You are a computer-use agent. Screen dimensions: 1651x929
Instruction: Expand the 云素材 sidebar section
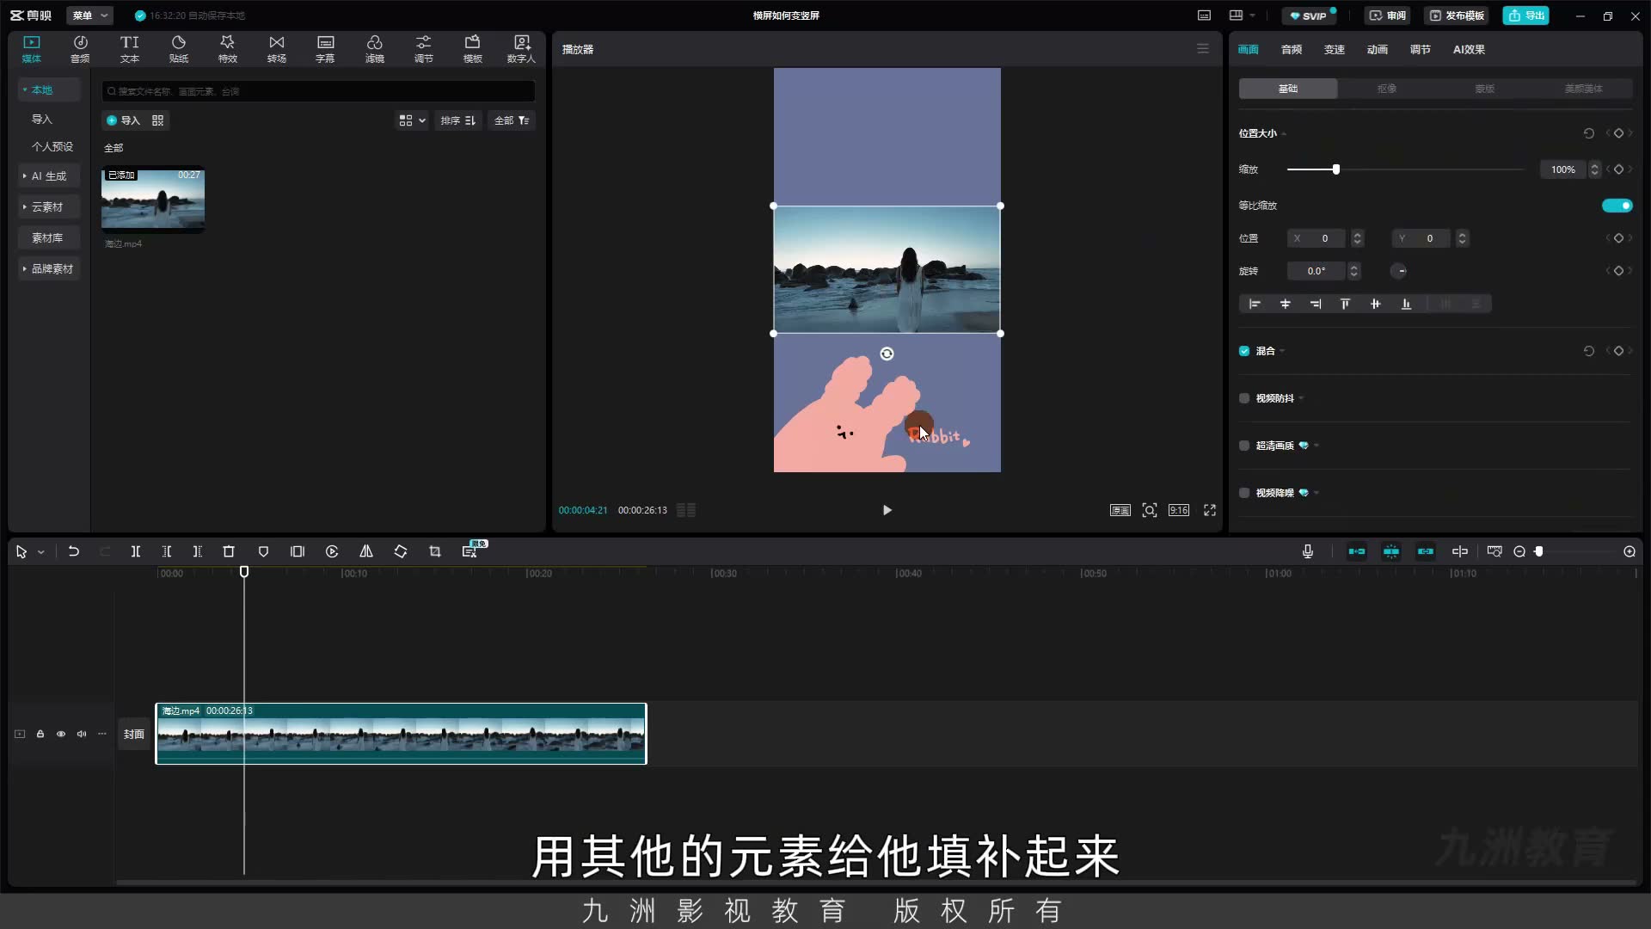click(49, 206)
